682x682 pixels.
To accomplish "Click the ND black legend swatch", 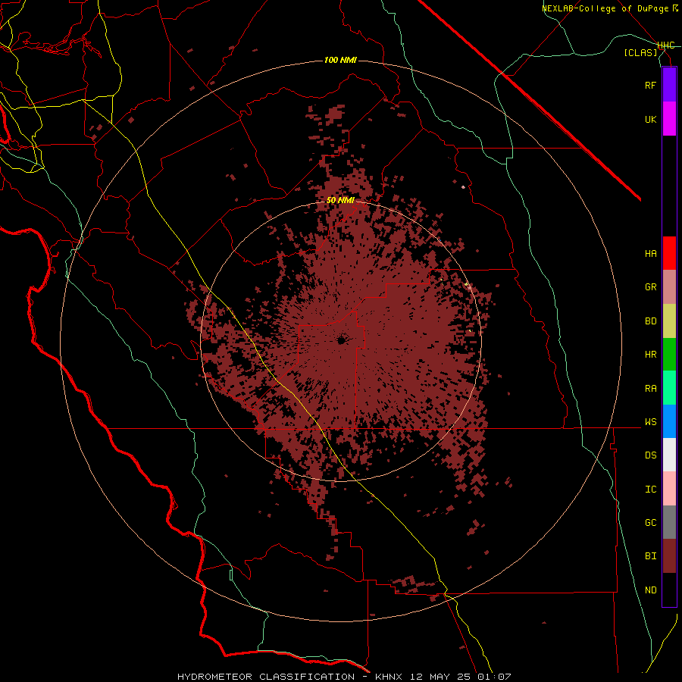I will [x=669, y=590].
